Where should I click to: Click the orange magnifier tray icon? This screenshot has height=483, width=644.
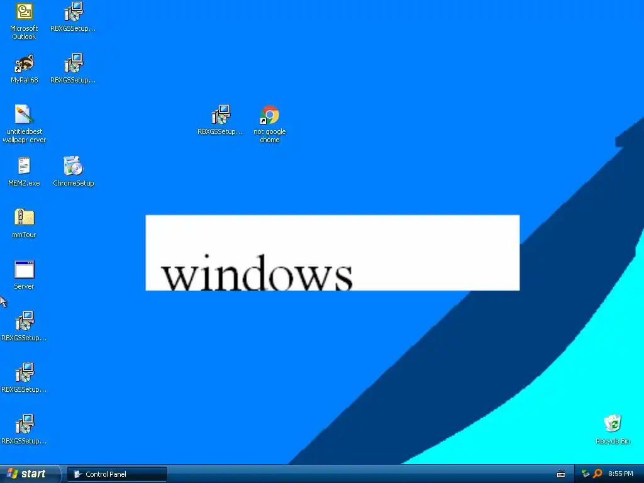click(597, 474)
